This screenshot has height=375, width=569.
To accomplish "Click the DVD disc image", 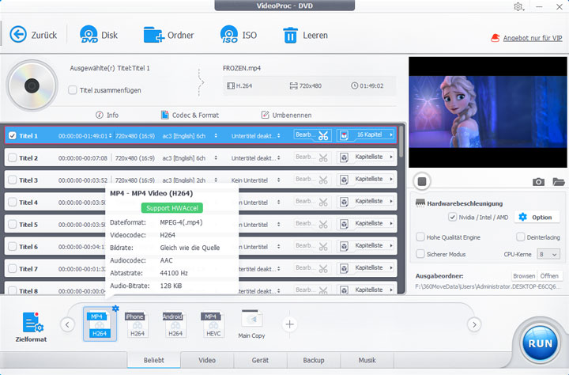I will tap(32, 85).
